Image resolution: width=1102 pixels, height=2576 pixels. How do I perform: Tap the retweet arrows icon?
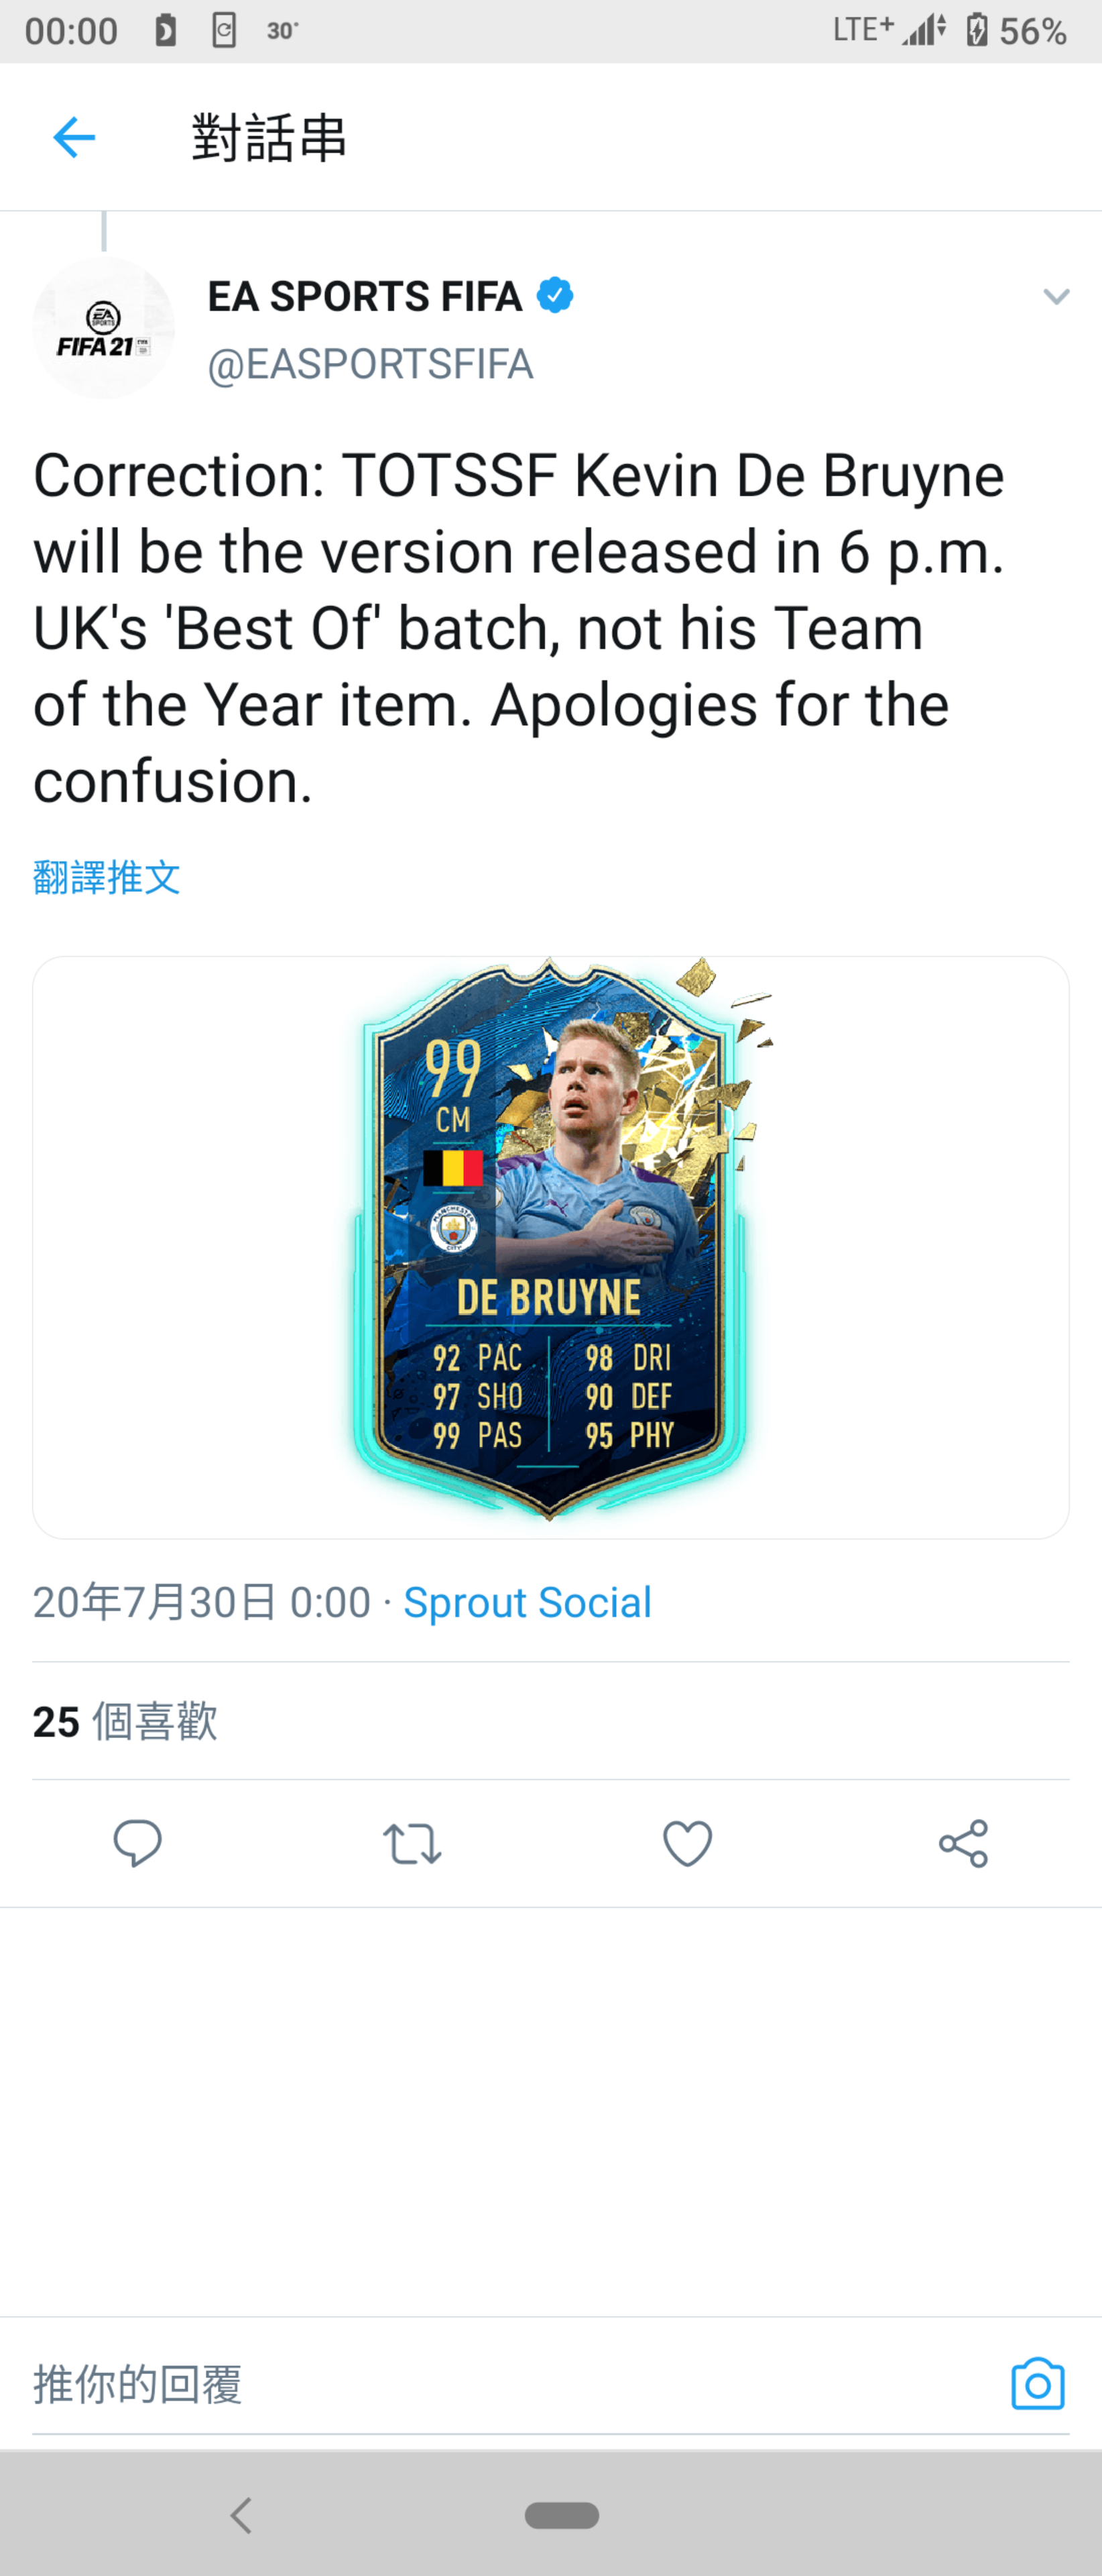[x=412, y=1843]
